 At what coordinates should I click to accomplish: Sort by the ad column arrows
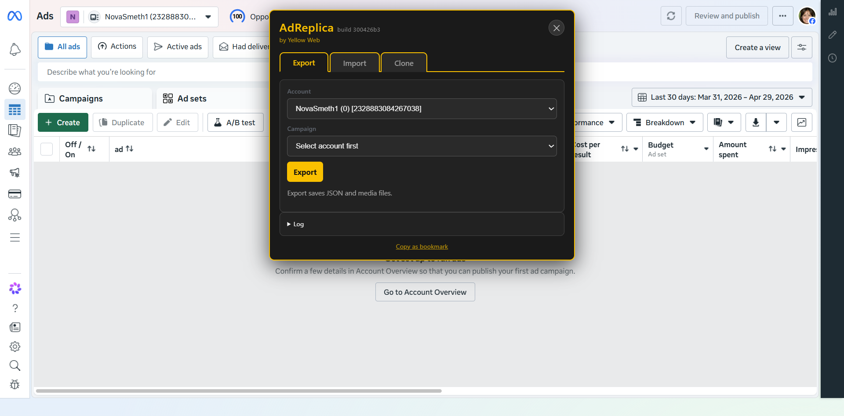[130, 149]
